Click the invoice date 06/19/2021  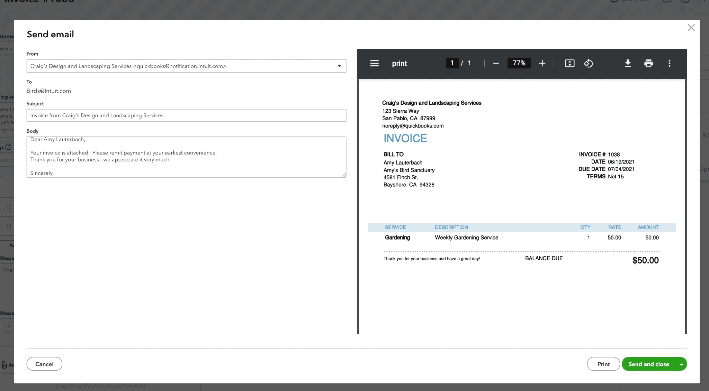click(x=621, y=162)
